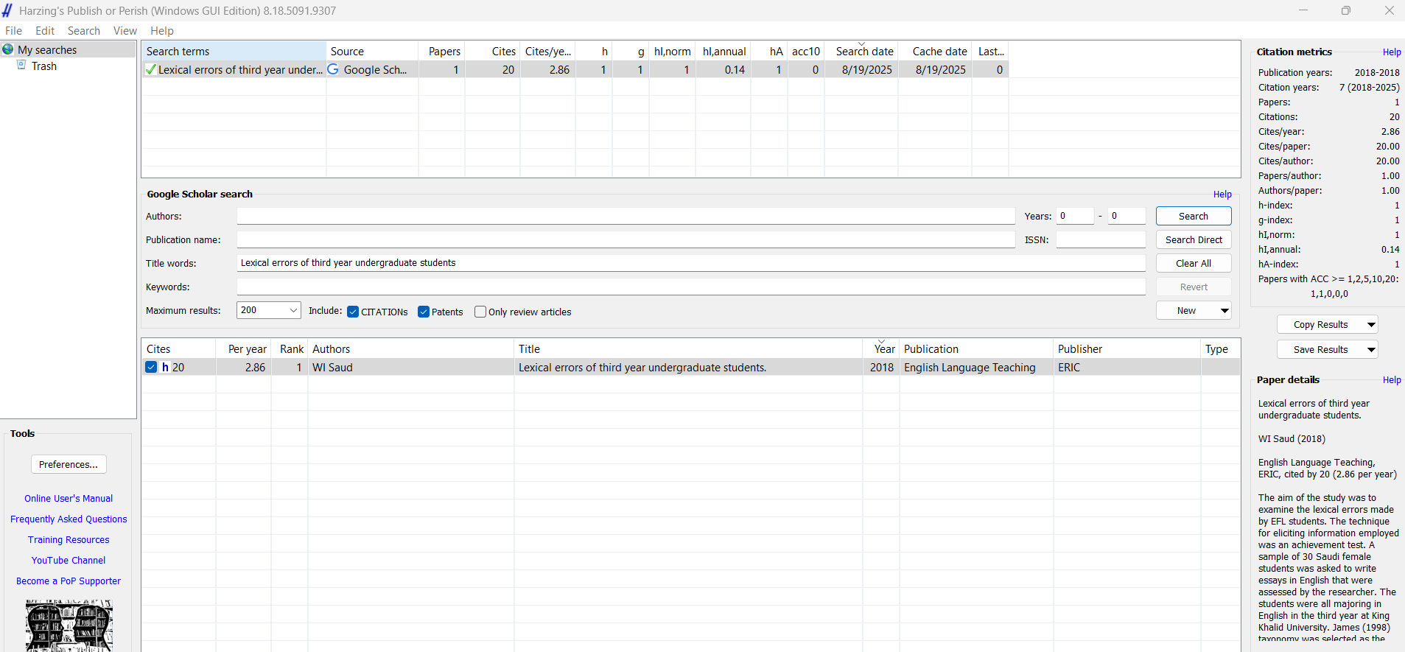Open the View menu

pyautogui.click(x=125, y=30)
